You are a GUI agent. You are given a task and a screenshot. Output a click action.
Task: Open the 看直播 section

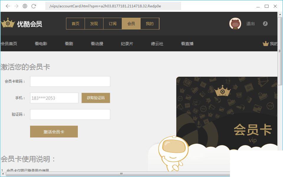click(187, 44)
